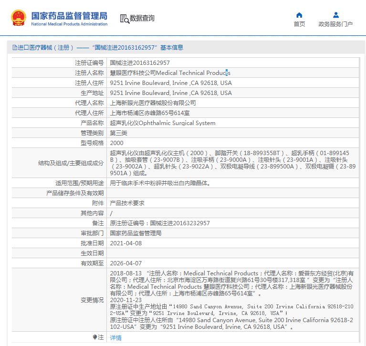Click the 生效日期 row label
Viewport: 366px width, 346px height.
92,253
